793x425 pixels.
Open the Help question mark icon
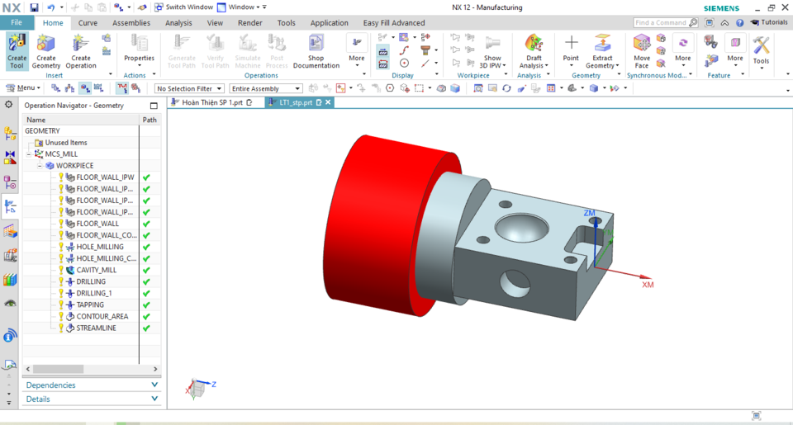pos(740,23)
